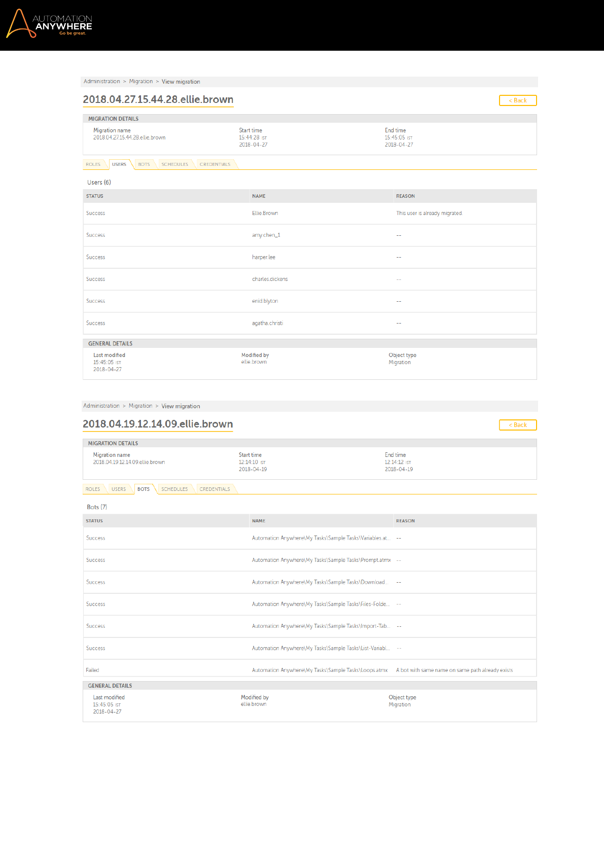Click Back button in top migration panel
This screenshot has width=604, height=854.
[x=518, y=100]
